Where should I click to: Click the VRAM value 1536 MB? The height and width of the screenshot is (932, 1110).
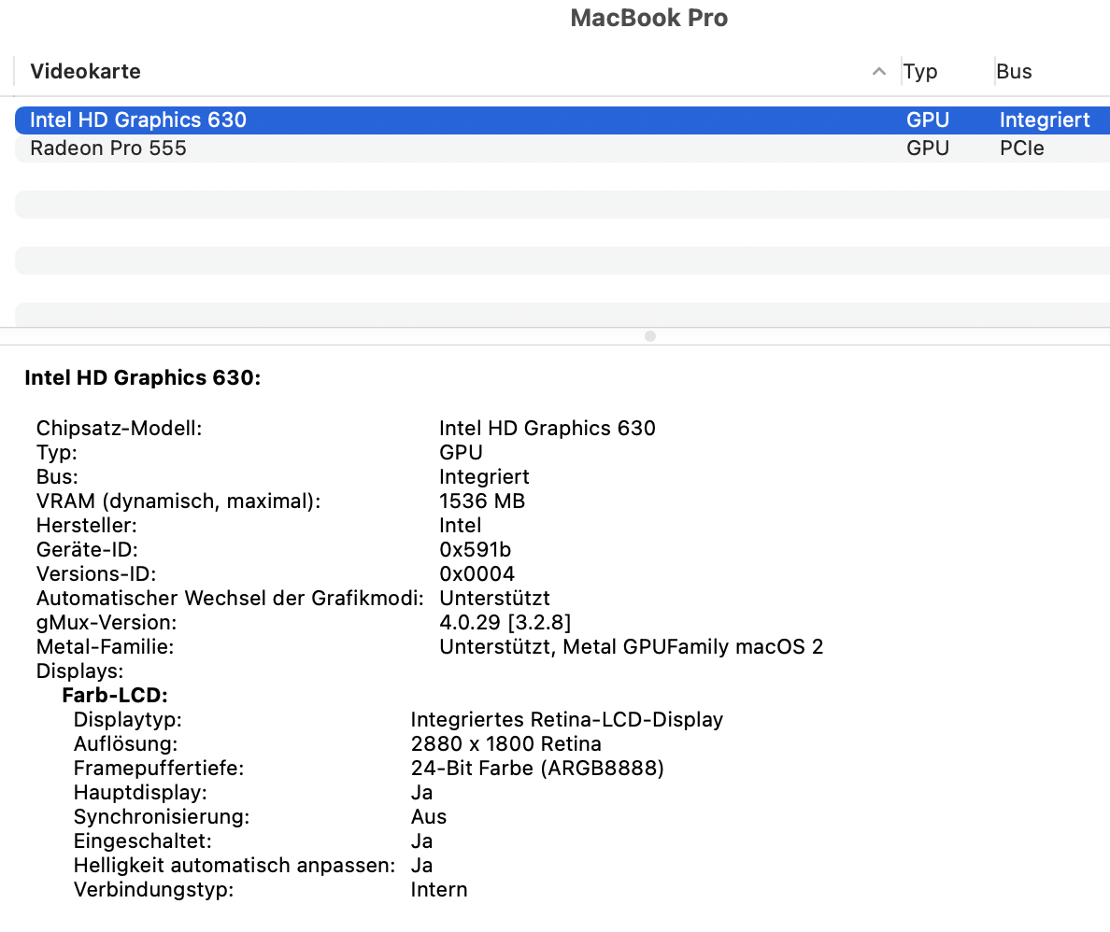[482, 501]
